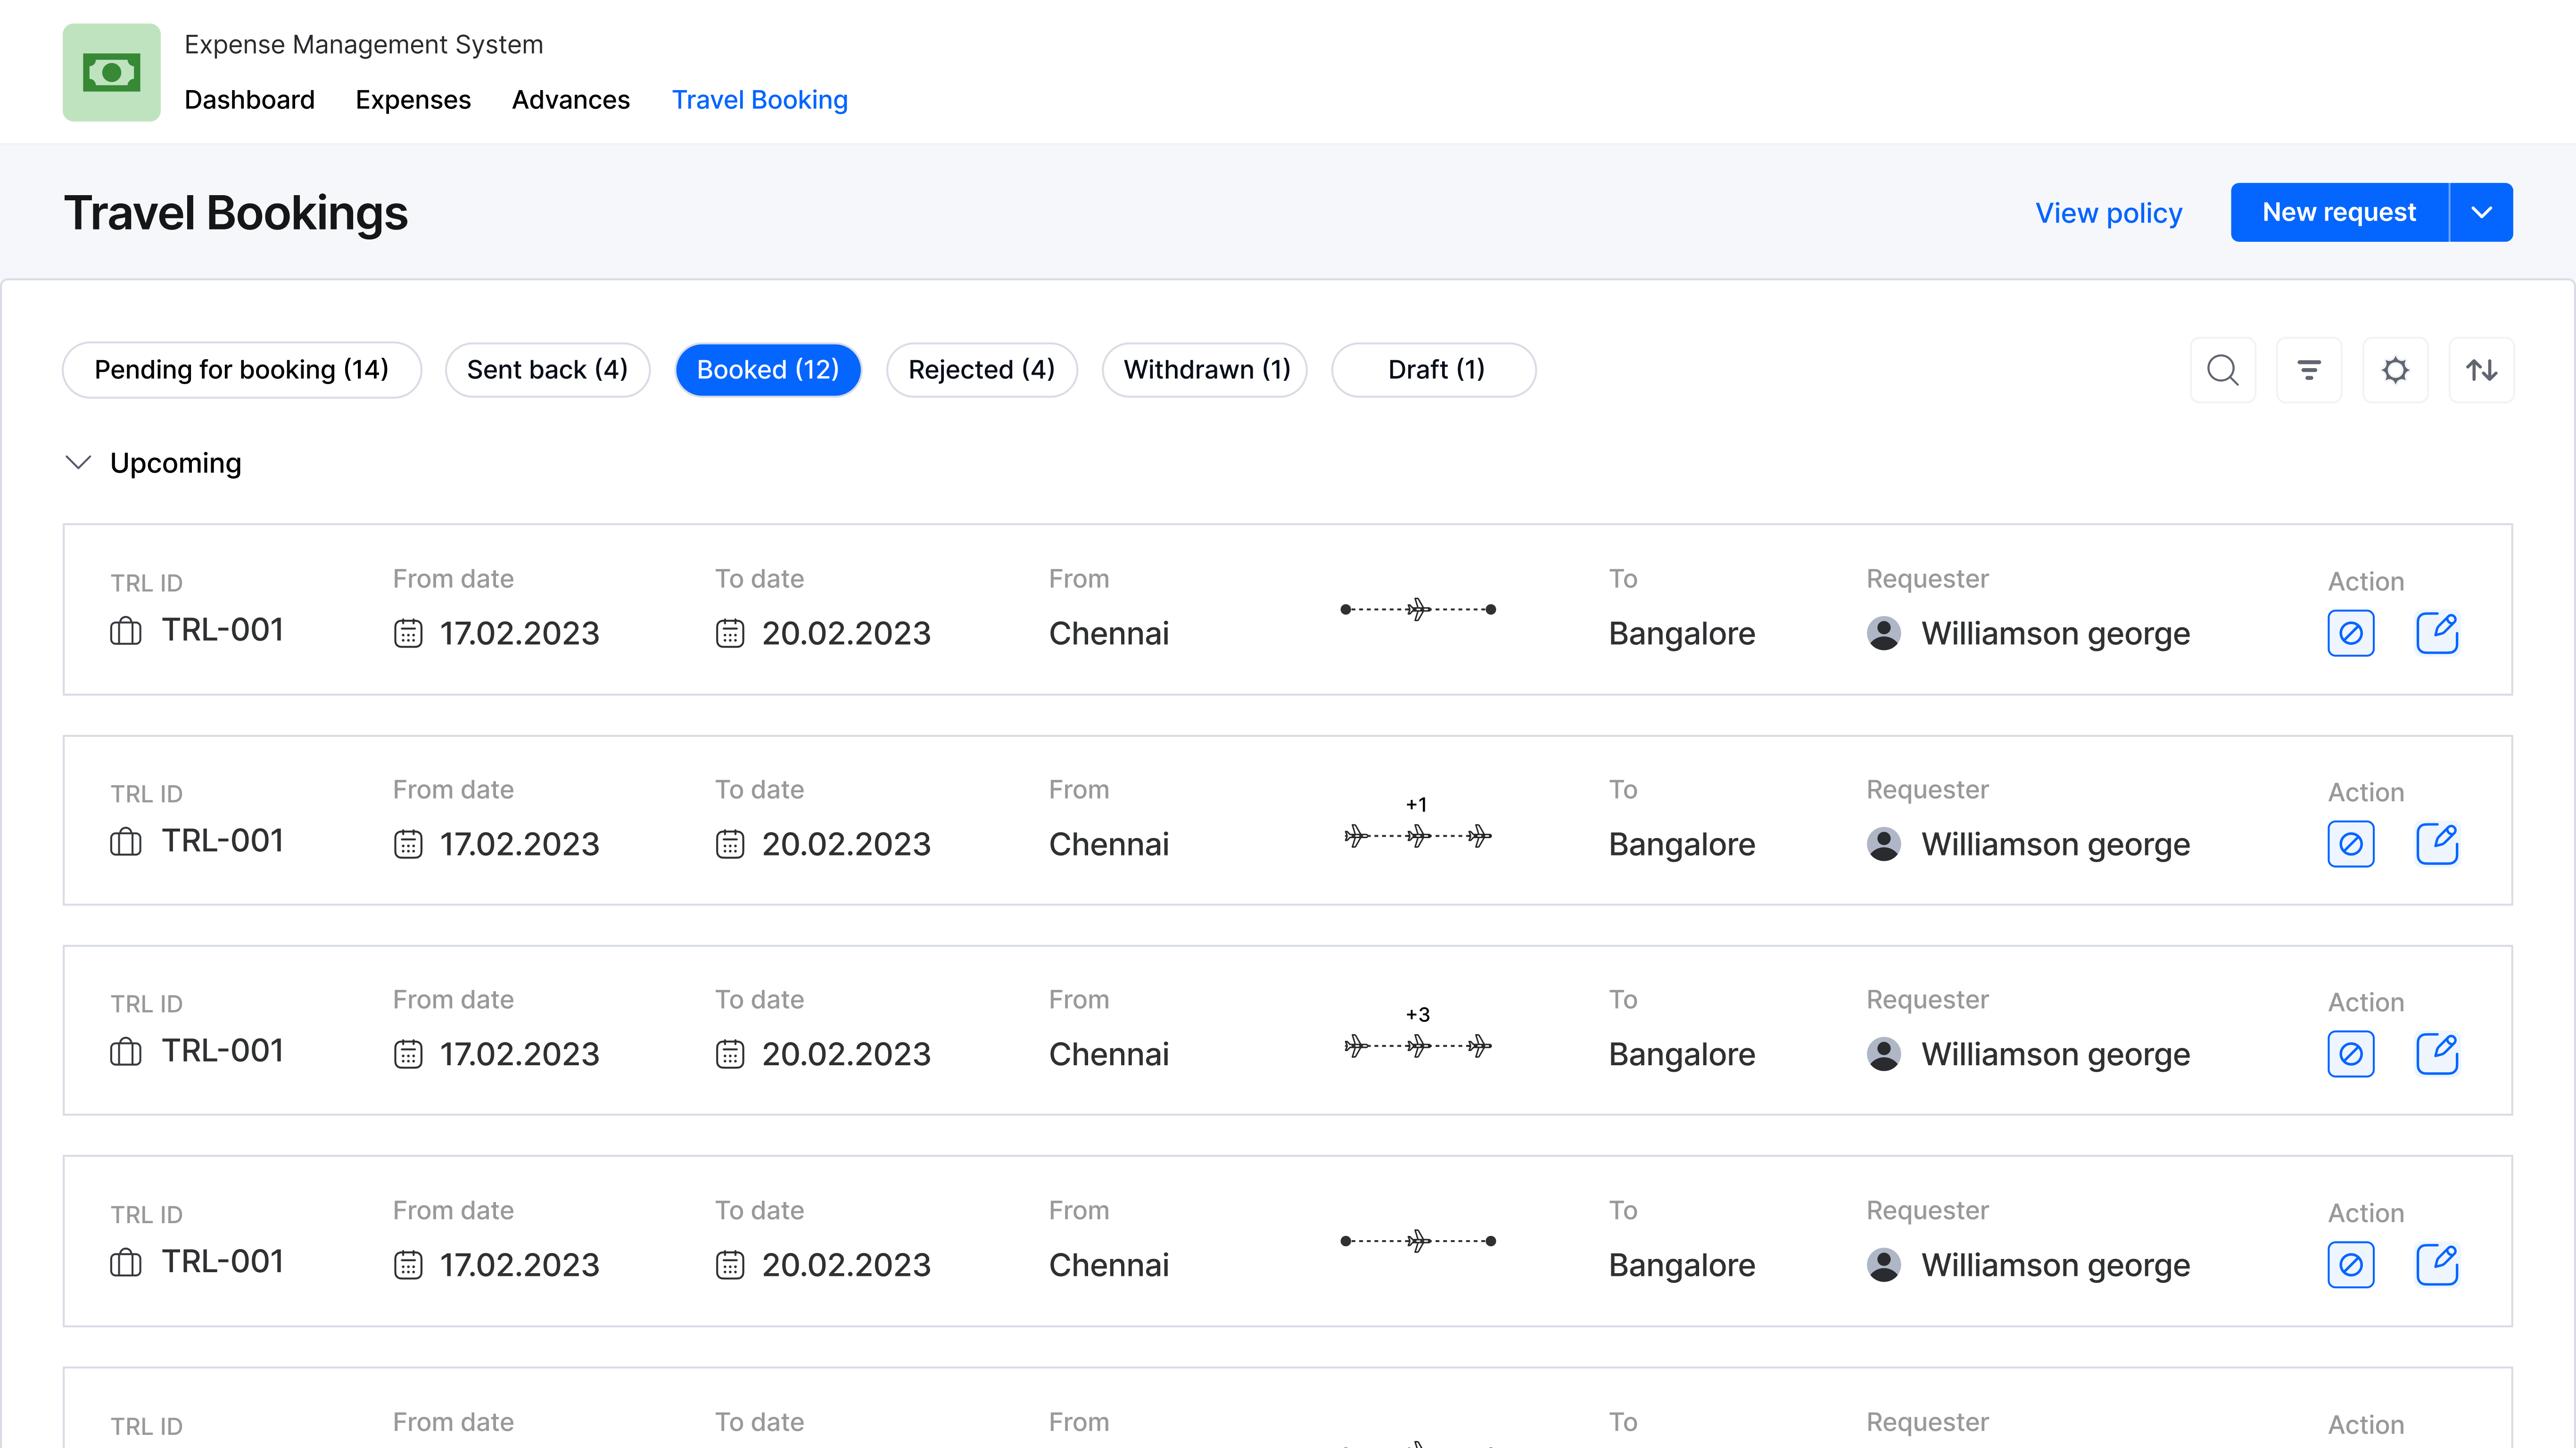Screen dimensions: 2576x1448
Task: Open the Expenses tab
Action: click(x=413, y=100)
